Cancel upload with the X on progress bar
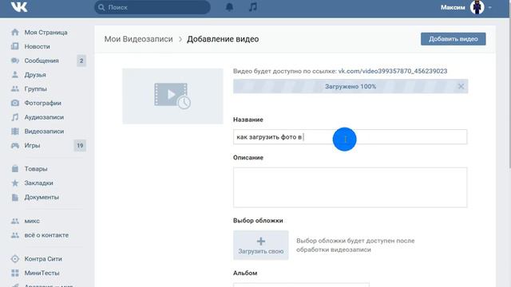This screenshot has height=287, width=511. [461, 86]
